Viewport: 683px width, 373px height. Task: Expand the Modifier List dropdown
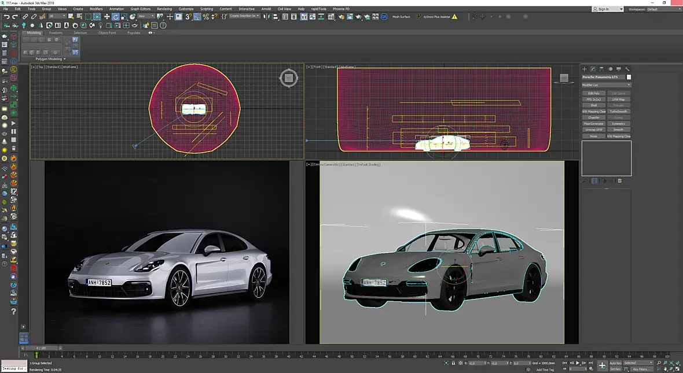pos(607,85)
